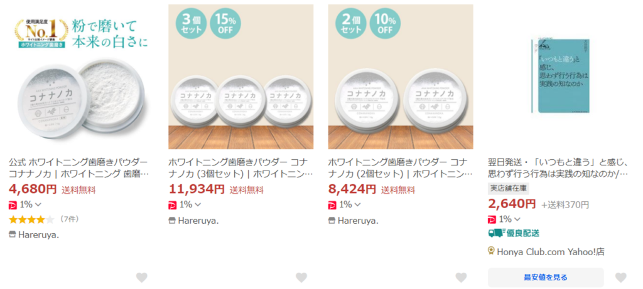The width and height of the screenshot is (643, 289).
Task: Favorite the 4,680円 Konananoka product heart
Action: tap(142, 277)
